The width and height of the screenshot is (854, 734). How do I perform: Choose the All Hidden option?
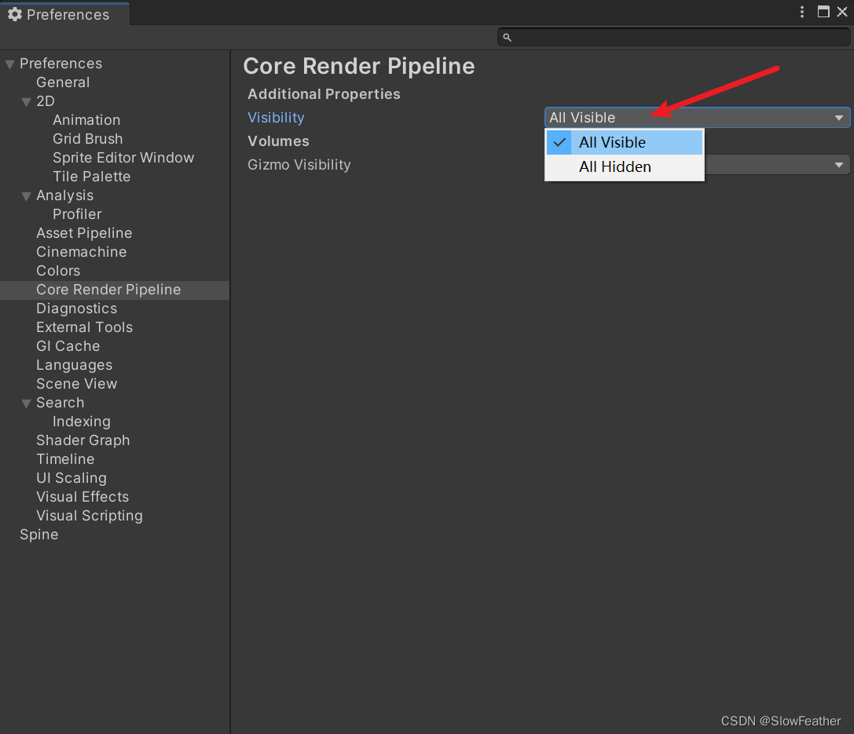[x=625, y=167]
